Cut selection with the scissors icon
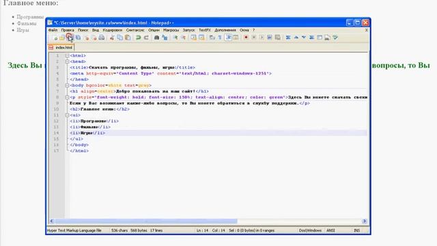 (x=112, y=38)
